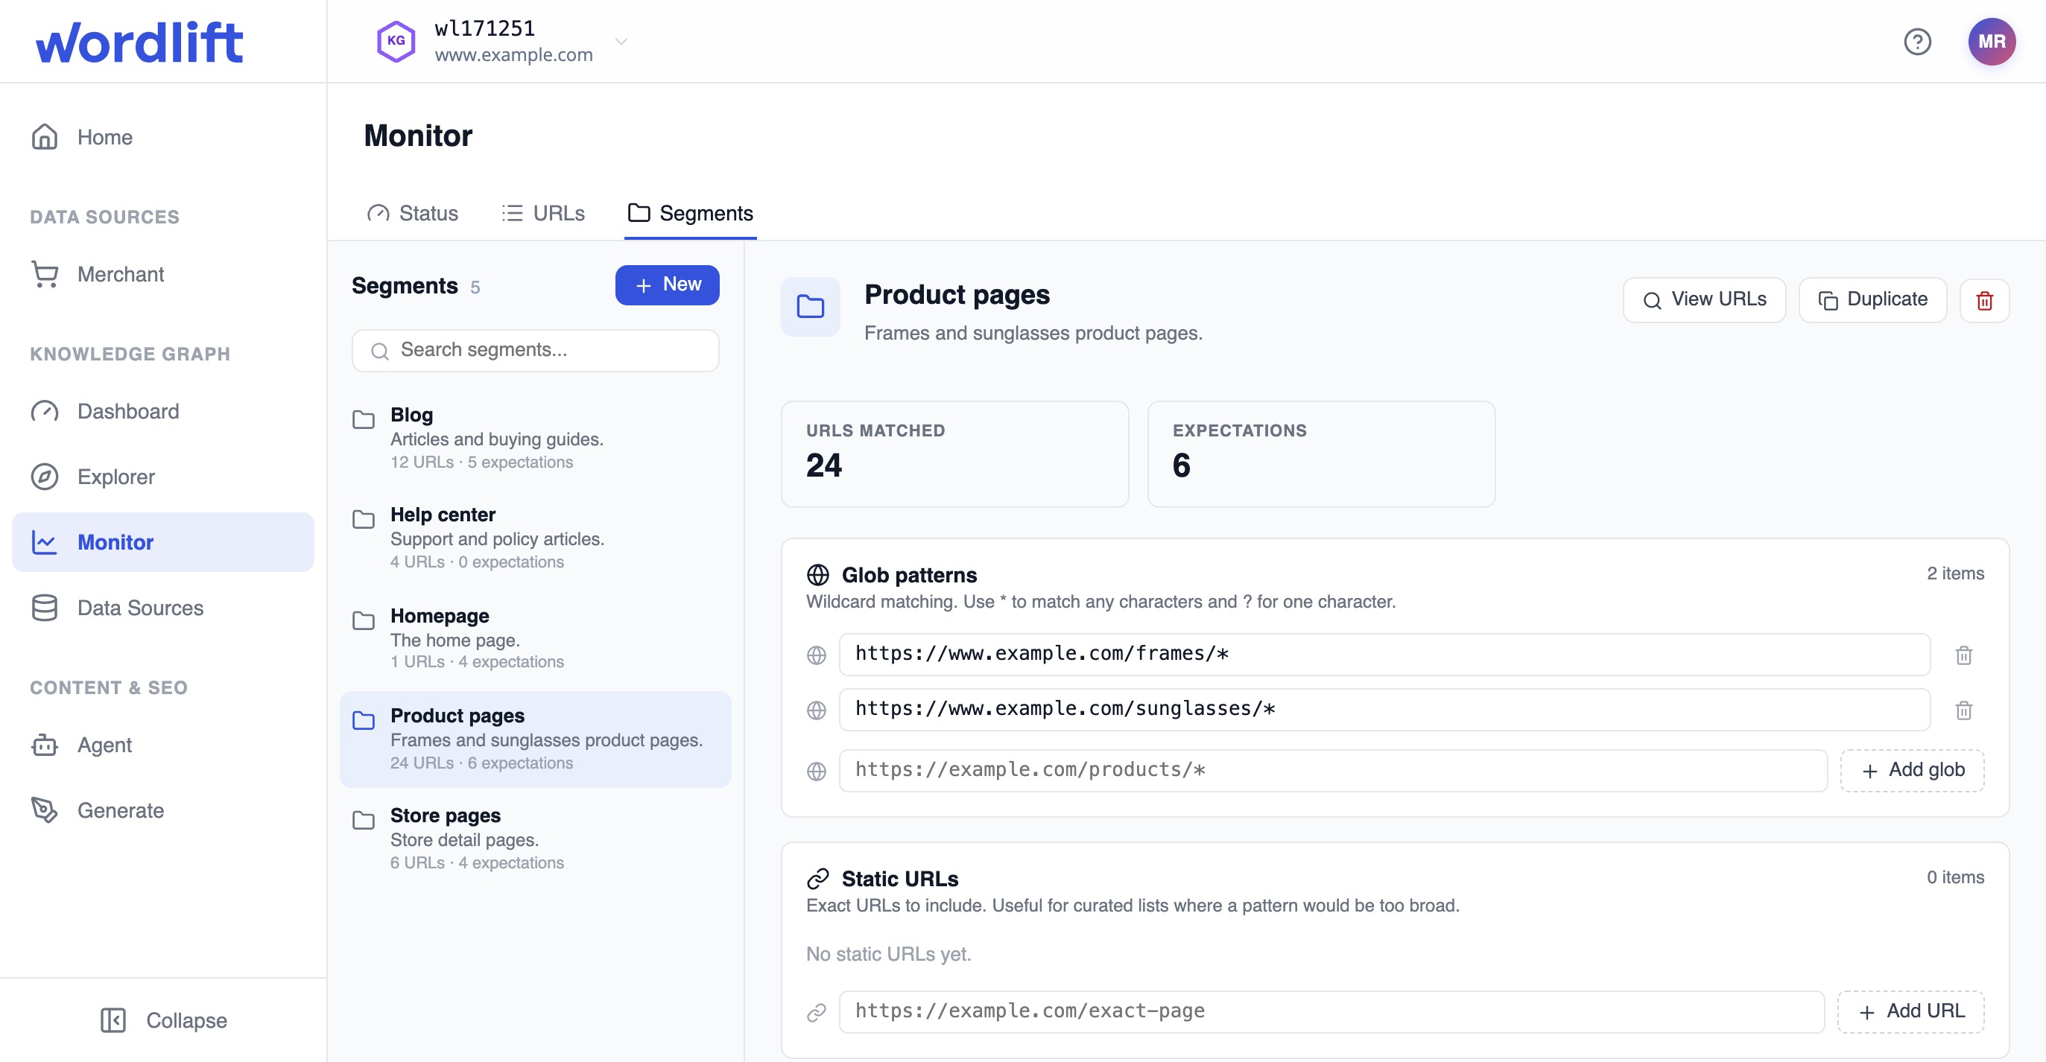Duplicate the Product pages segment

pyautogui.click(x=1873, y=299)
